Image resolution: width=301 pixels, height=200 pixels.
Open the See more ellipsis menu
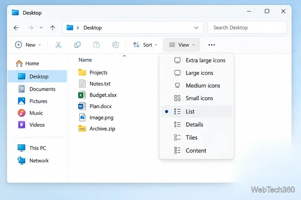(211, 45)
